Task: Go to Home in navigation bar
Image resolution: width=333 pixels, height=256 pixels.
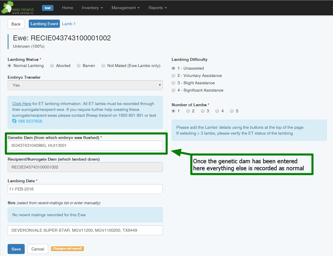Action: [x=67, y=8]
